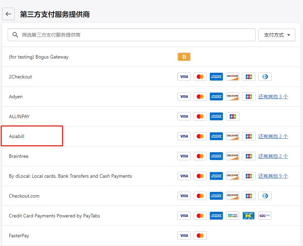Click the Amex icon in the ALLINPAY row

(216, 116)
